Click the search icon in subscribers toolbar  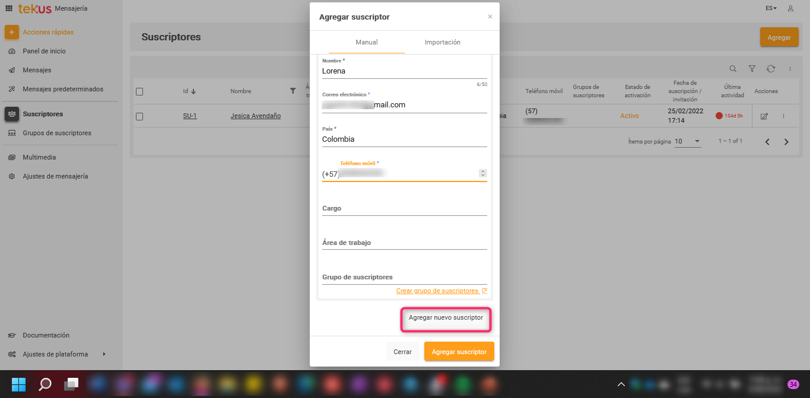pos(733,69)
